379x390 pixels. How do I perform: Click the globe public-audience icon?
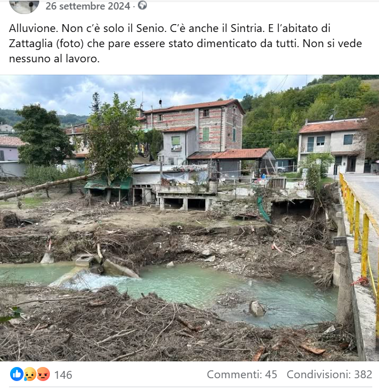[142, 6]
